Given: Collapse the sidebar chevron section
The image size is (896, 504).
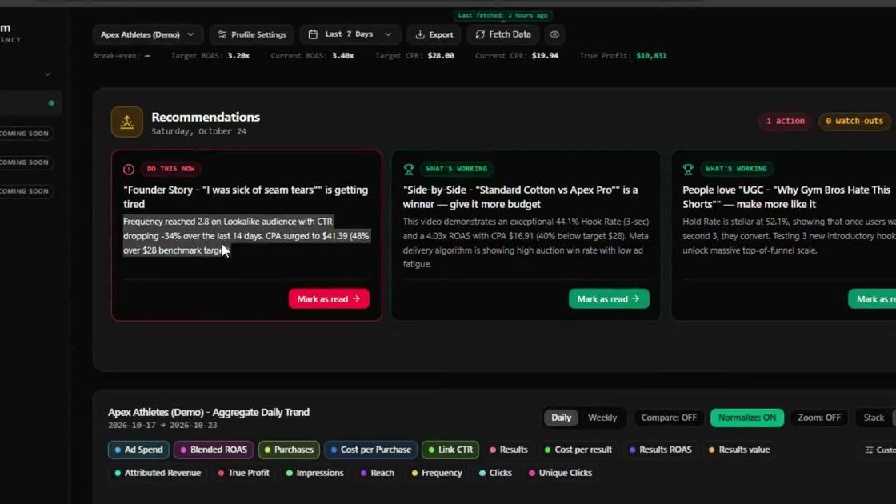Looking at the screenshot, I should 47,74.
